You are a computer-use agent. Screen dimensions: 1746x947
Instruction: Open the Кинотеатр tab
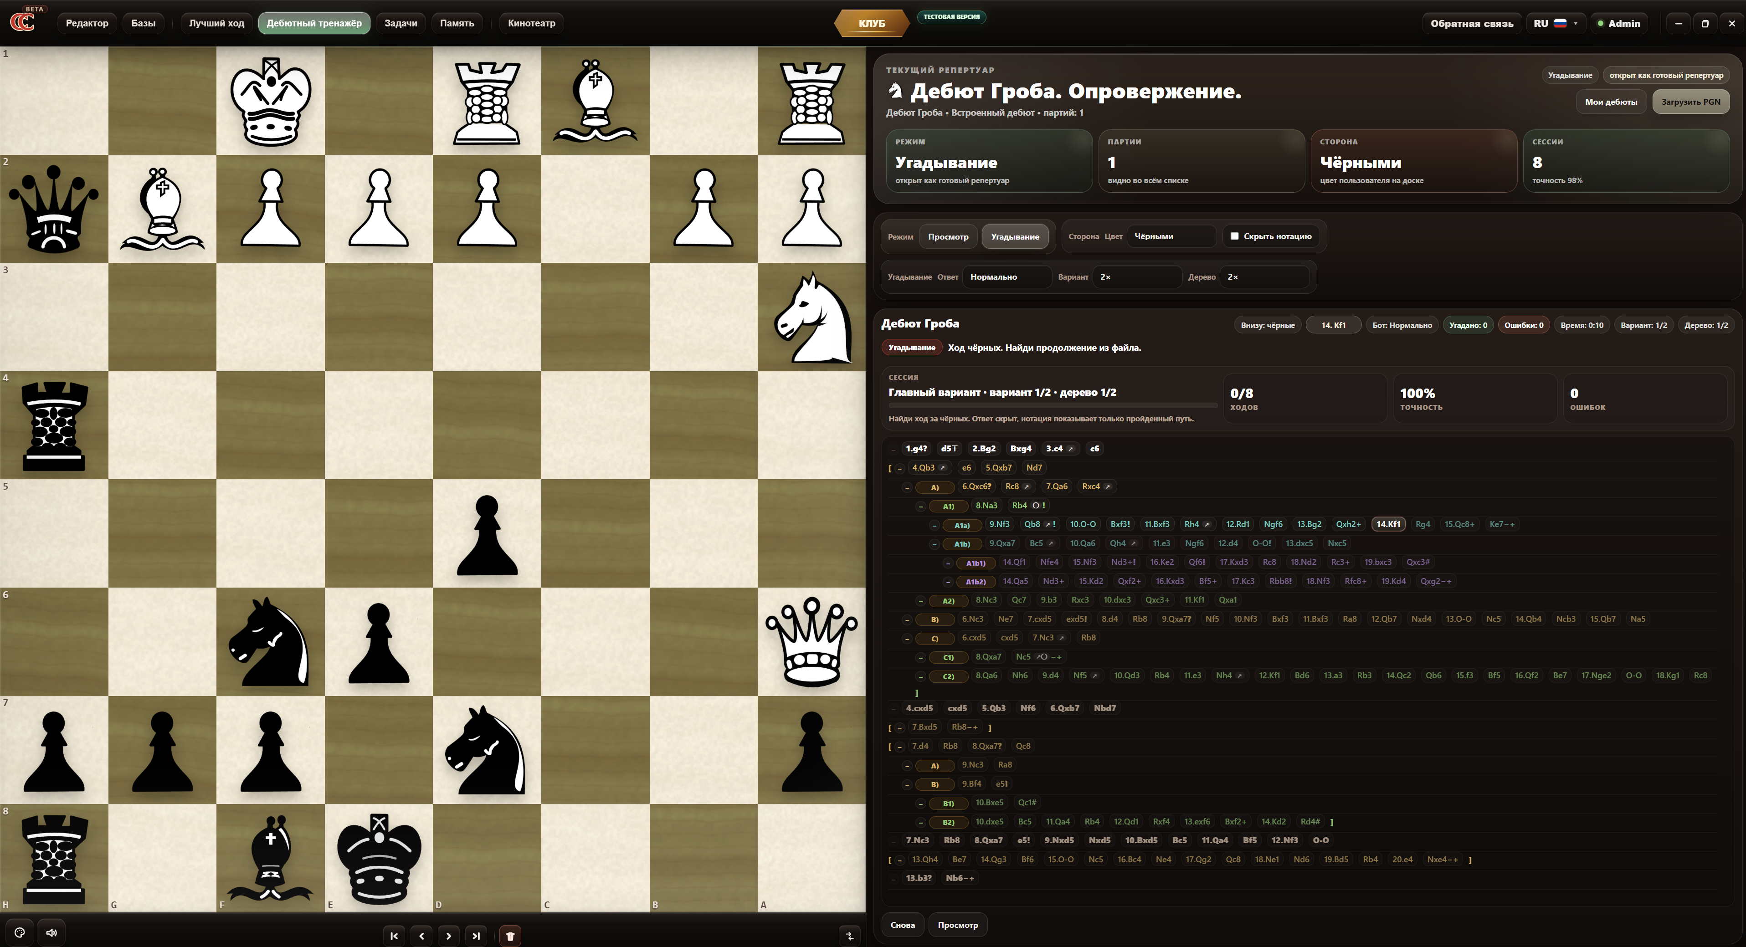click(531, 23)
